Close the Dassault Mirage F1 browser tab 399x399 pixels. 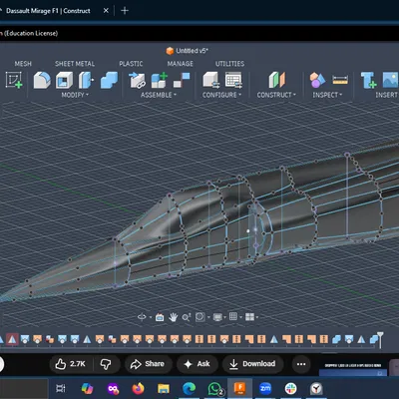[106, 11]
